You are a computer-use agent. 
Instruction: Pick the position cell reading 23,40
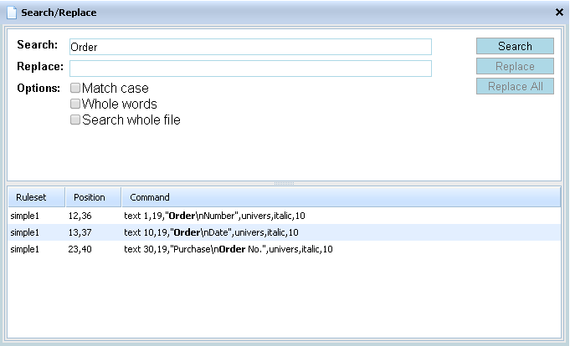coord(80,249)
